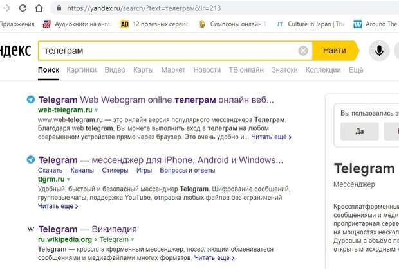Go to the browser home page icon

pyautogui.click(x=39, y=8)
